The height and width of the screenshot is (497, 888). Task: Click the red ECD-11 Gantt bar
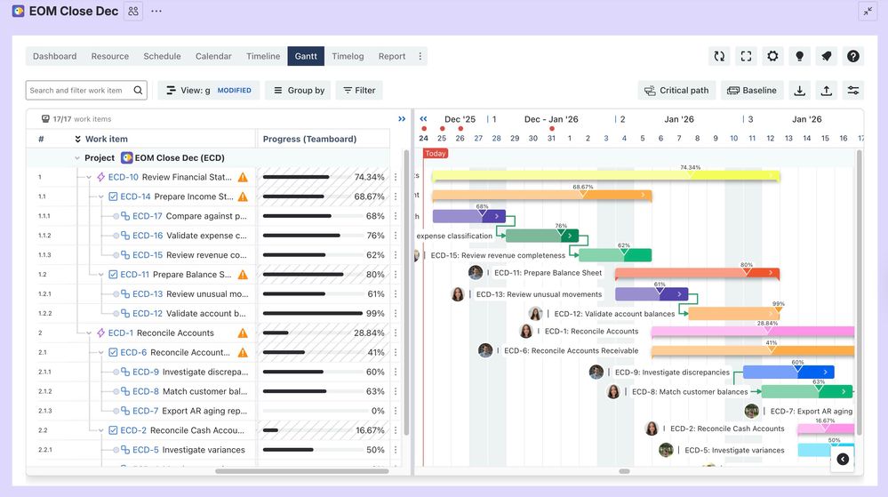[x=697, y=273]
